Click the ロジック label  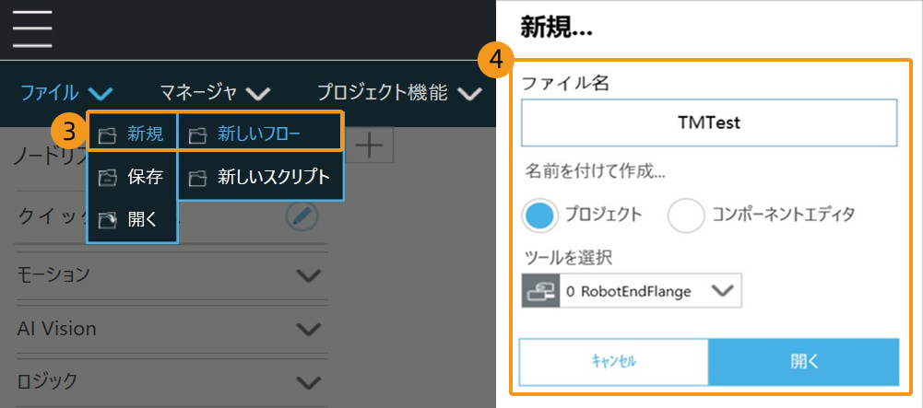pyautogui.click(x=47, y=381)
